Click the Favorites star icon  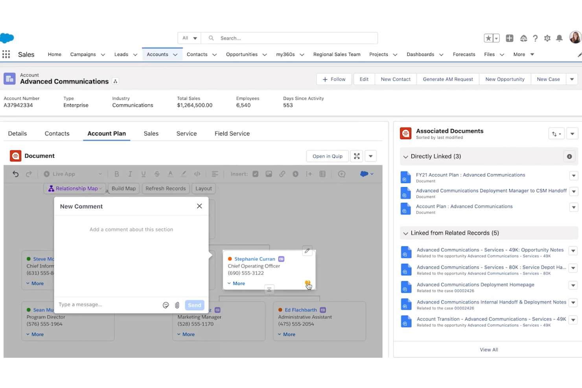(488, 38)
